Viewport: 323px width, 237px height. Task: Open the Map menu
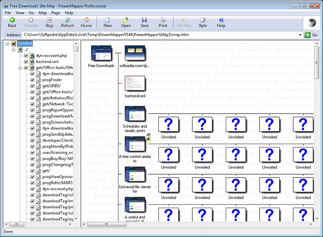[x=43, y=13]
